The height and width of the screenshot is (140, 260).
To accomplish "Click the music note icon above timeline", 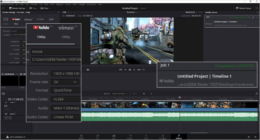I will 257,94.
